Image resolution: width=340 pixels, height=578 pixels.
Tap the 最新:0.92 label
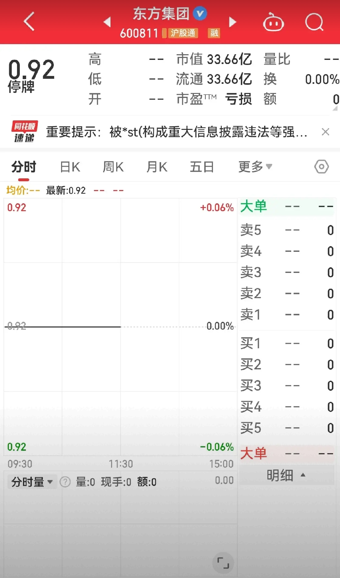pyautogui.click(x=66, y=190)
